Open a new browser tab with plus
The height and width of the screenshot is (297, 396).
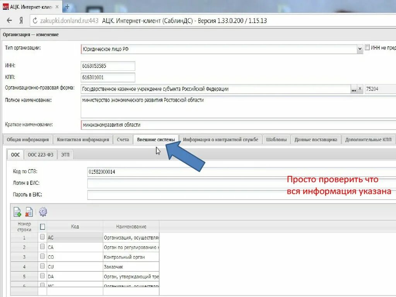coord(67,7)
